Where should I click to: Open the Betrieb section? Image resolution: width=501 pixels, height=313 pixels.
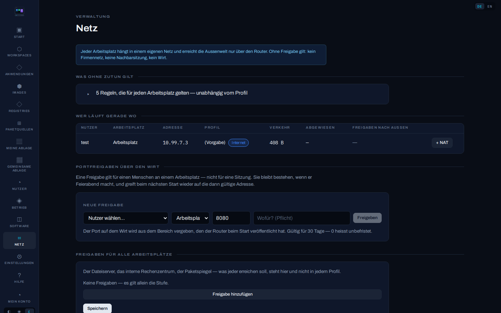[x=19, y=203]
